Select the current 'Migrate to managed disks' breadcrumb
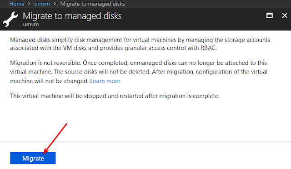Image resolution: width=291 pixels, height=169 pixels. 92,4
